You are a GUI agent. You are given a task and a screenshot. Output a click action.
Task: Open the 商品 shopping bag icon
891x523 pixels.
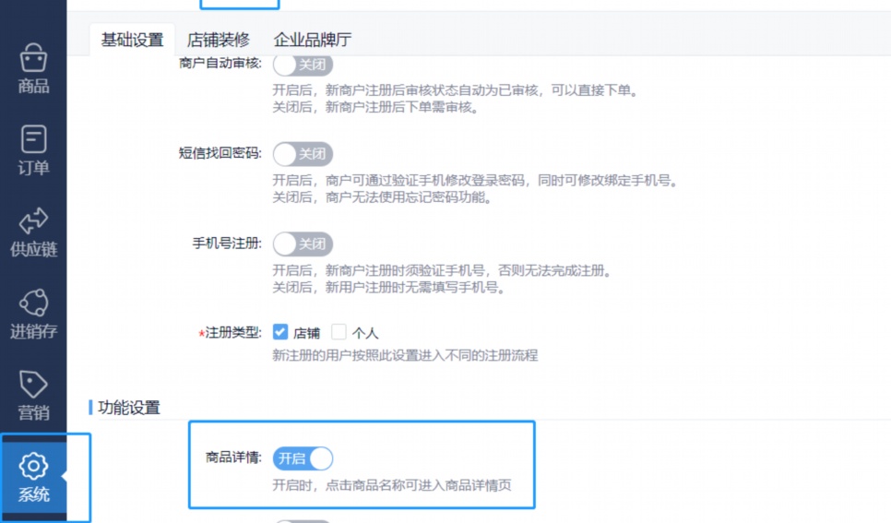pos(33,58)
